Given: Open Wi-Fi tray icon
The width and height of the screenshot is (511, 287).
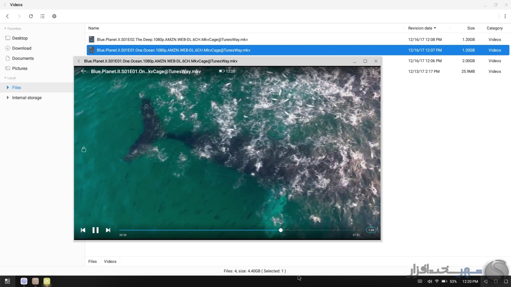Looking at the screenshot, I should pos(437,281).
